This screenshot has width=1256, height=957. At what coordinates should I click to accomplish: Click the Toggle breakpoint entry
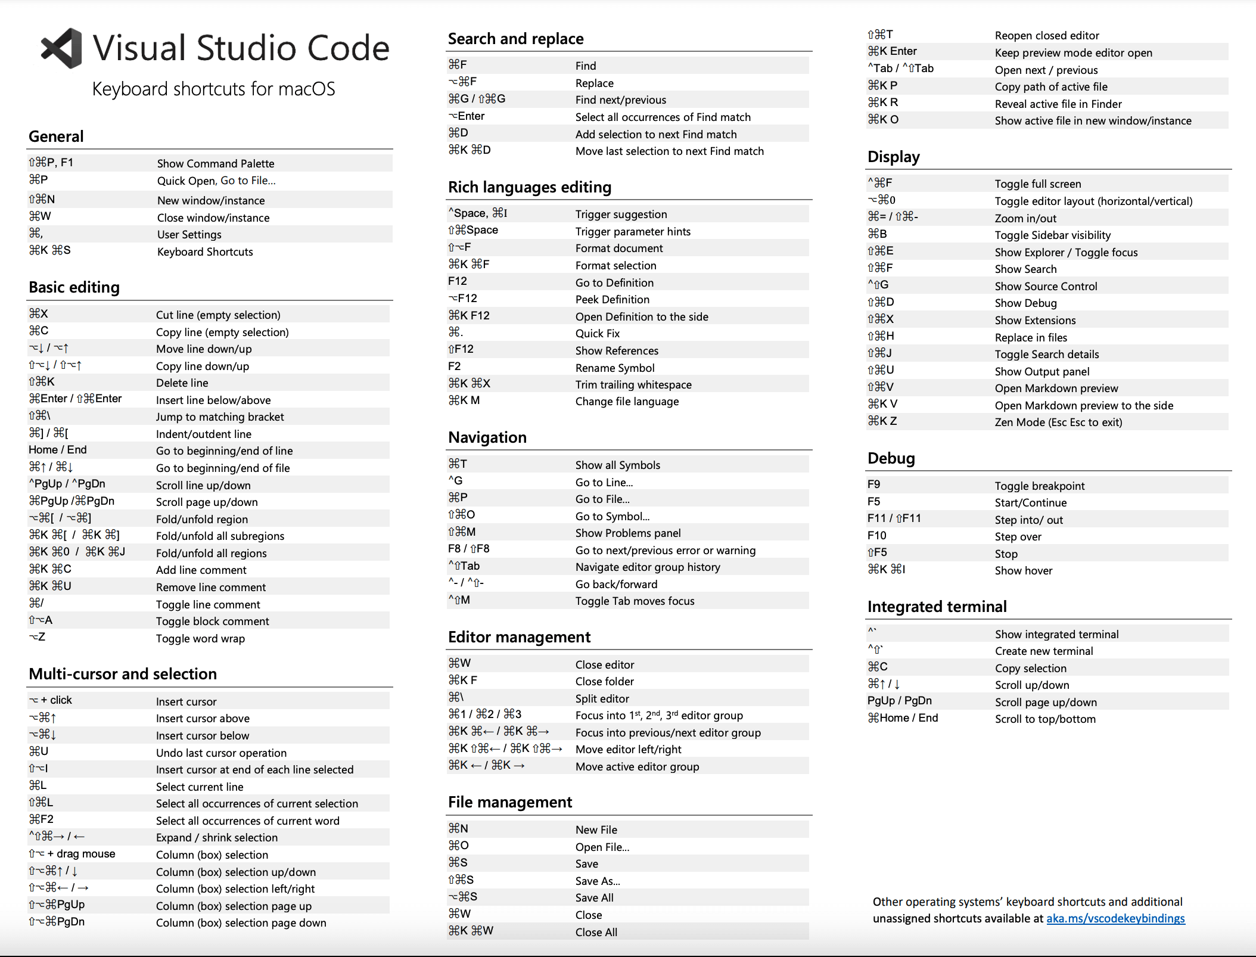[x=1039, y=486]
